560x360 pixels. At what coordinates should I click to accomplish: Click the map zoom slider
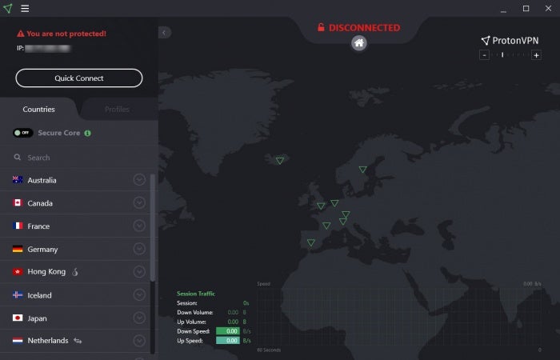(x=510, y=55)
